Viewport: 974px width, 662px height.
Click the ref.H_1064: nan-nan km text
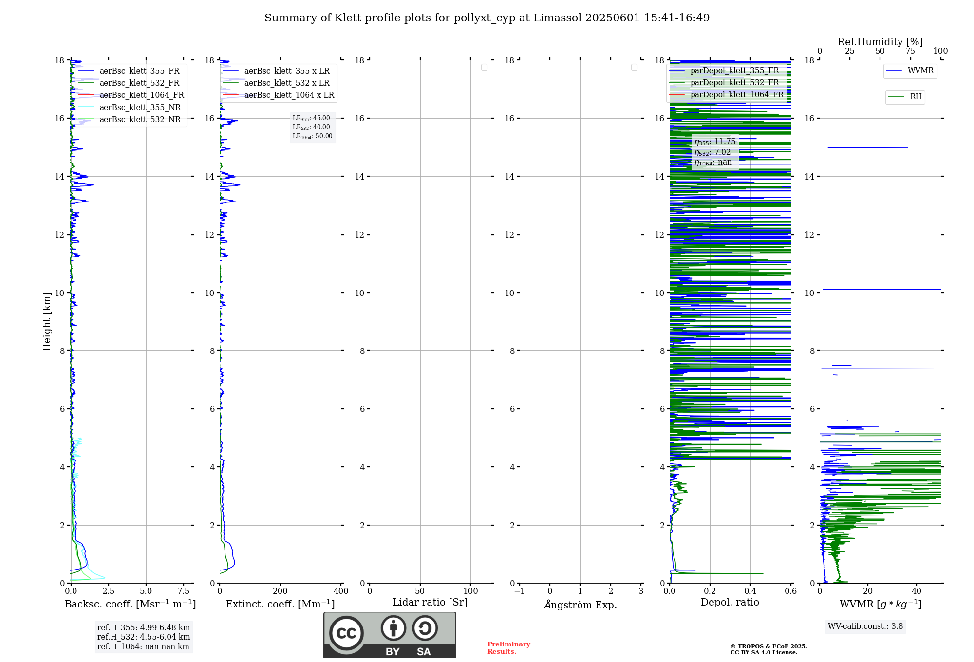143,647
